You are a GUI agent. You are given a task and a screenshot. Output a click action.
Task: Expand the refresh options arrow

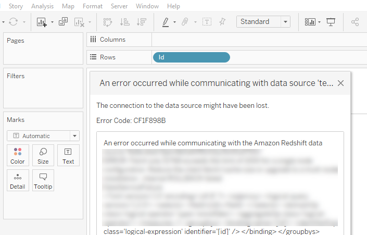coord(24,22)
